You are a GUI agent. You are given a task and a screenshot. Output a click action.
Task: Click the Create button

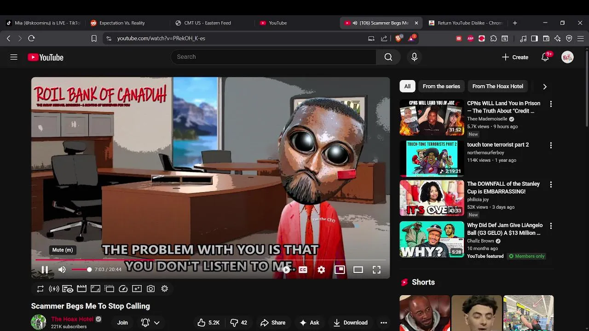point(515,57)
